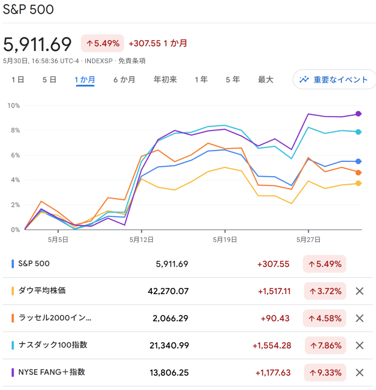Click the blue S&P 500 endpoint dot

(358, 161)
